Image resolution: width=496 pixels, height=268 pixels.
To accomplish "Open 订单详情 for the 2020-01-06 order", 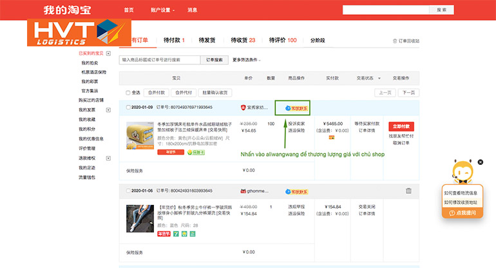I will pos(367,214).
